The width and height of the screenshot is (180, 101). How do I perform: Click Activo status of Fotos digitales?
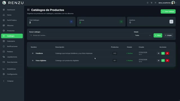tap(129, 61)
